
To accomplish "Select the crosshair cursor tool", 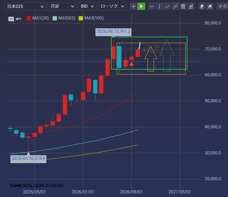I will (x=133, y=6).
